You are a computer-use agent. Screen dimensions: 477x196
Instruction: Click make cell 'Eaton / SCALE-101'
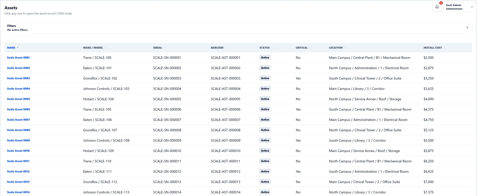[x=97, y=68]
